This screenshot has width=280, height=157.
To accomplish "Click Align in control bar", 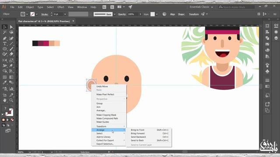I will tap(172, 14).
